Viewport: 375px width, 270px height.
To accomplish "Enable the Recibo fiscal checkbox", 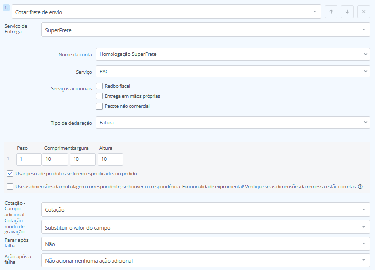I will tap(99, 86).
